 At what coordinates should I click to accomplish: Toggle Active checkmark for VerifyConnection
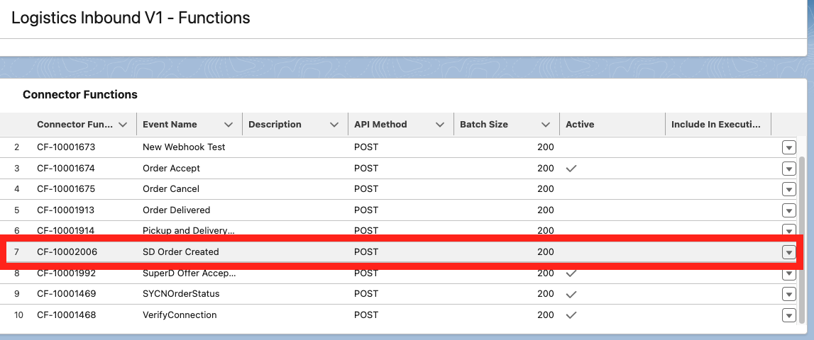[571, 315]
